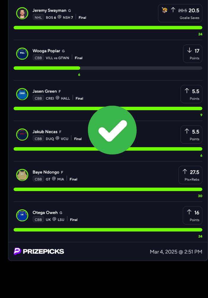Click Jeremy Swayman's player photo
This screenshot has width=208, height=298.
tap(22, 13)
